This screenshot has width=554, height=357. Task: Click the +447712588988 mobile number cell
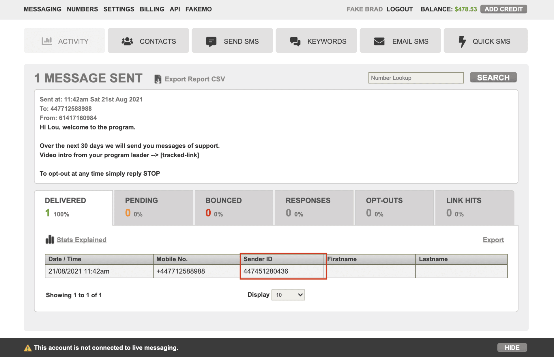(x=196, y=271)
